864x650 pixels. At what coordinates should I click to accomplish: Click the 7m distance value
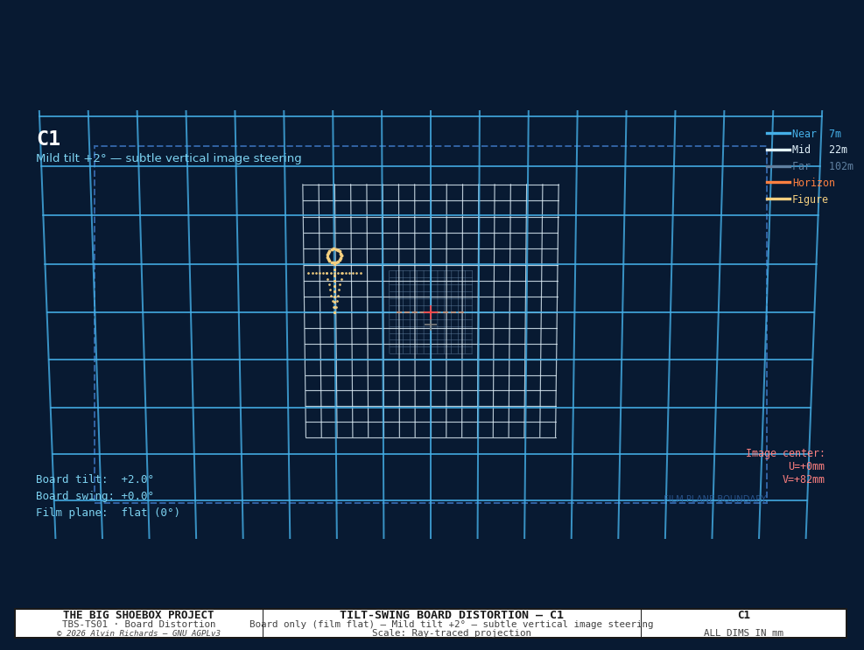pos(835,134)
